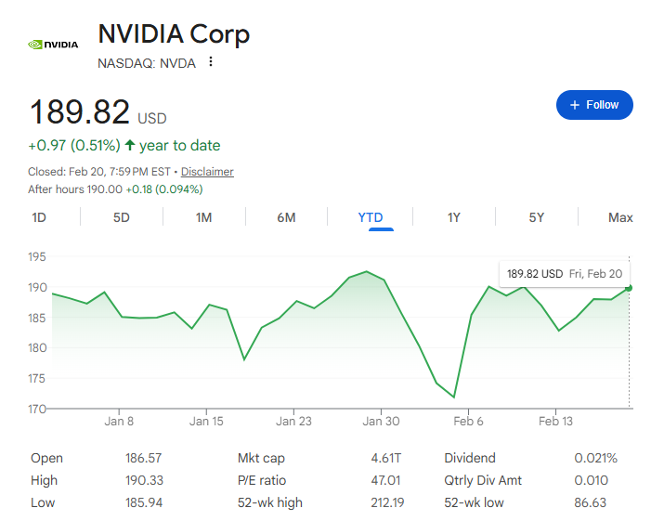Click the green up arrow icon
Viewport: 651px width, 521px height.
130,145
